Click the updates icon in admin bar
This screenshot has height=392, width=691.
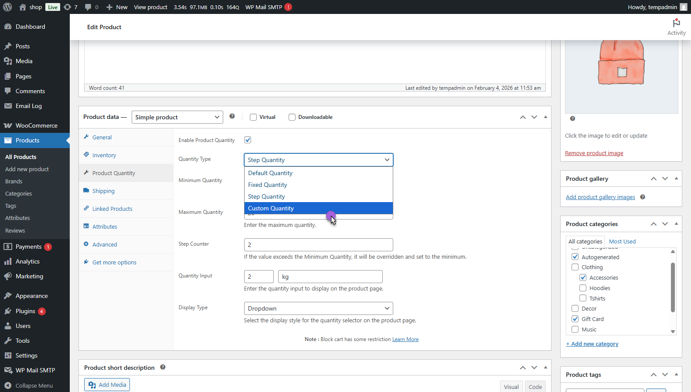(67, 7)
